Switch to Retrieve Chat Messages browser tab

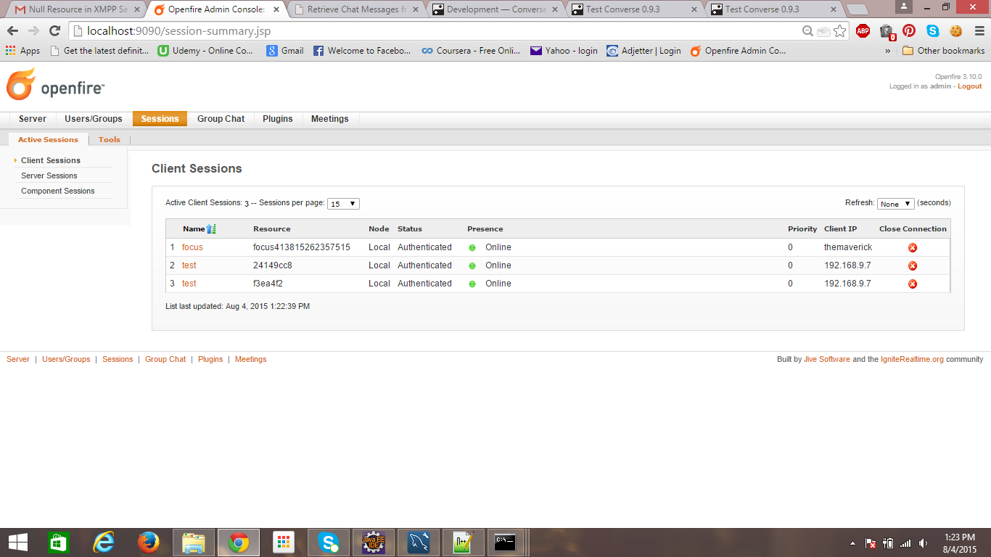pos(357,9)
